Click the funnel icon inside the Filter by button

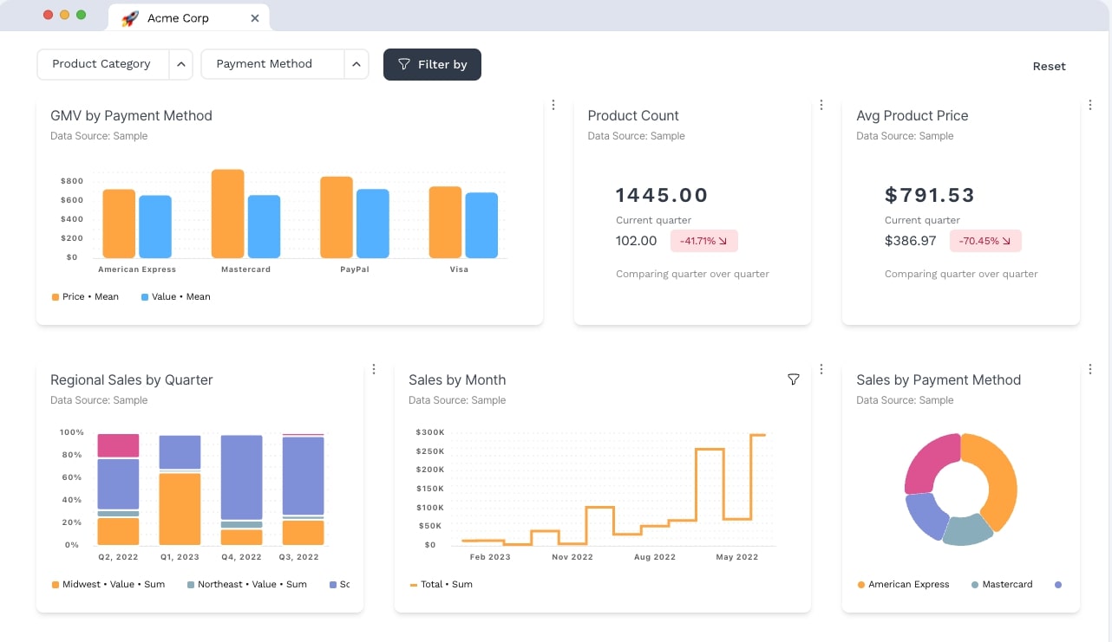pos(404,64)
